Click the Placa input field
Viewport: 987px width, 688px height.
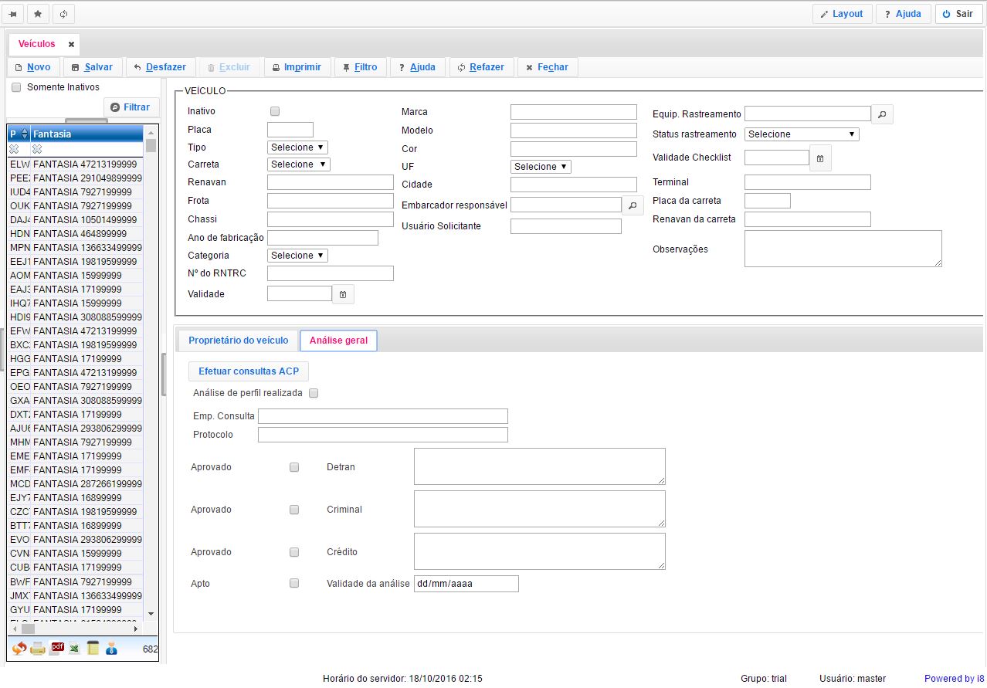290,130
